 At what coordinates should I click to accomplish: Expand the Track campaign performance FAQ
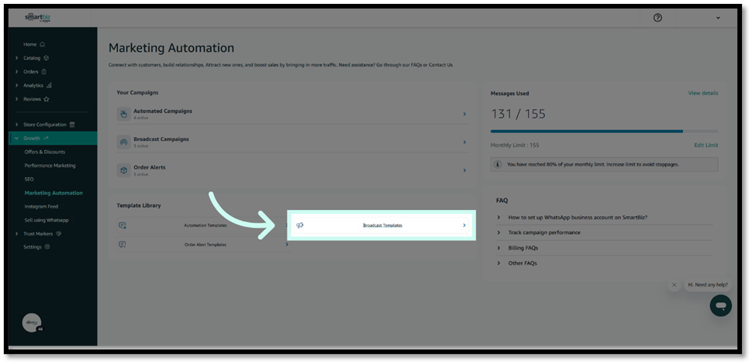[x=543, y=232]
